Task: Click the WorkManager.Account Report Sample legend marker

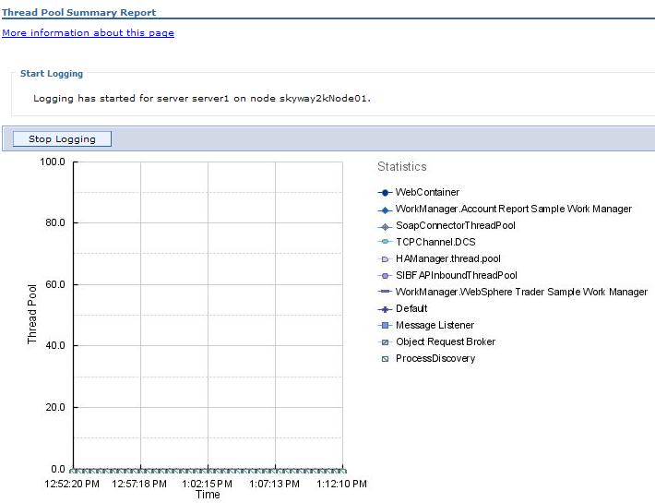Action: 385,210
